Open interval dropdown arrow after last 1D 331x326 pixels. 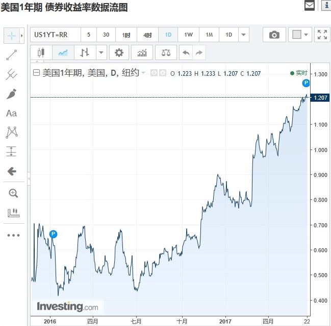pyautogui.click(x=244, y=35)
